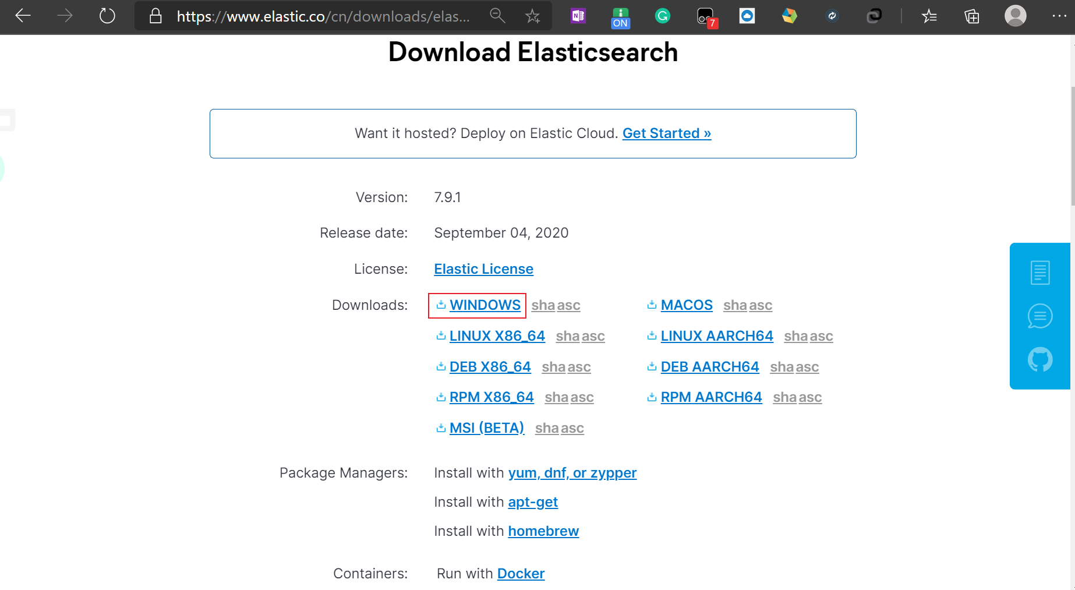The image size is (1075, 590).
Task: Open documentation icon in blue side panel
Action: coord(1040,272)
